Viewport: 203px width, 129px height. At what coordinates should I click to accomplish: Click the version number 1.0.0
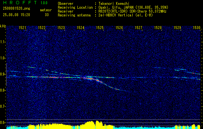click(x=44, y=3)
